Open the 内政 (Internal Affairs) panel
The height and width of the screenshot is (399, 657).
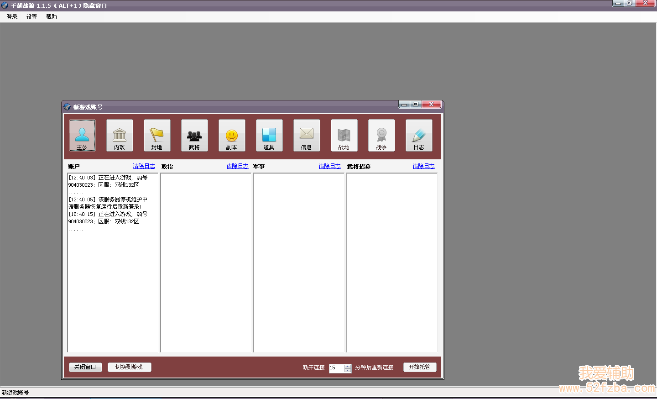(x=120, y=135)
